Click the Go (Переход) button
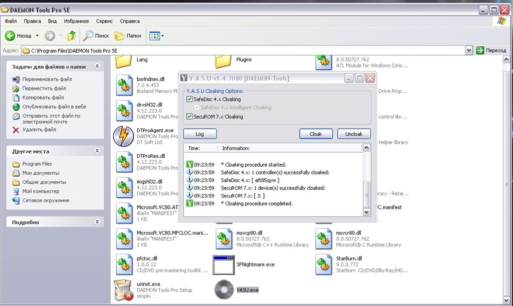Screen dimensions: 513x306 pos(491,51)
